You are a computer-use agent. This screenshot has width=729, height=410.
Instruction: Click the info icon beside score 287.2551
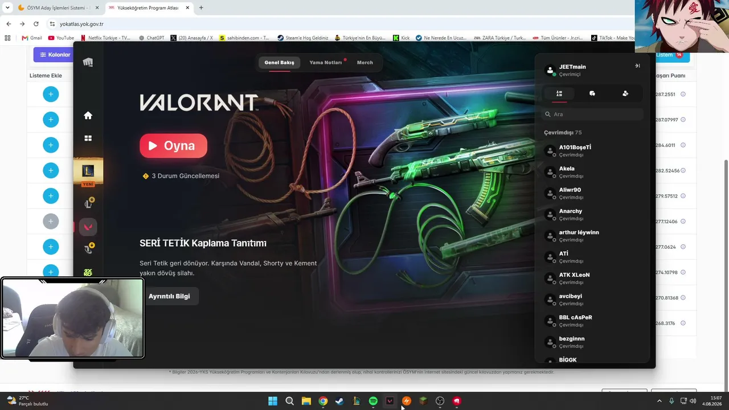pyautogui.click(x=683, y=95)
